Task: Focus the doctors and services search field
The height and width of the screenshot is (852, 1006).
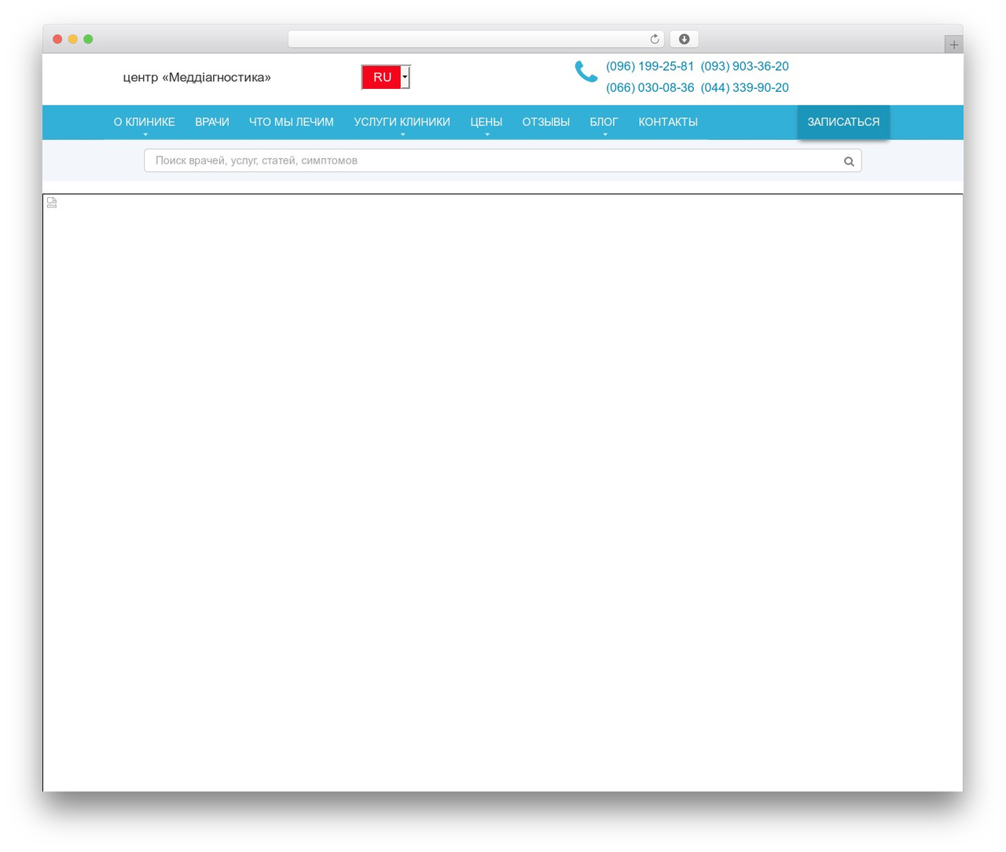Action: tap(503, 160)
